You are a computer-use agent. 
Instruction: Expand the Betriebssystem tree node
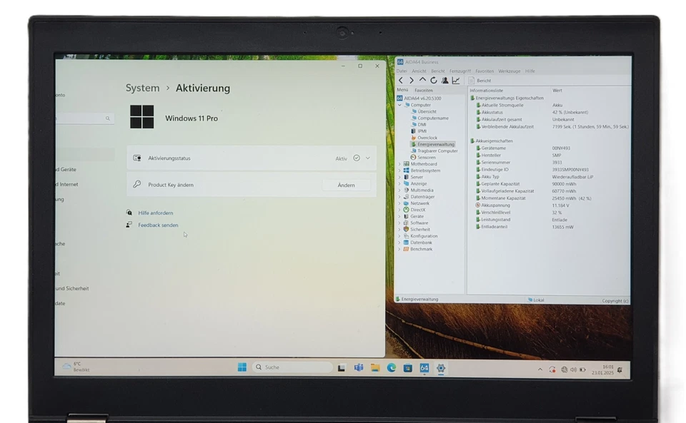pyautogui.click(x=399, y=170)
